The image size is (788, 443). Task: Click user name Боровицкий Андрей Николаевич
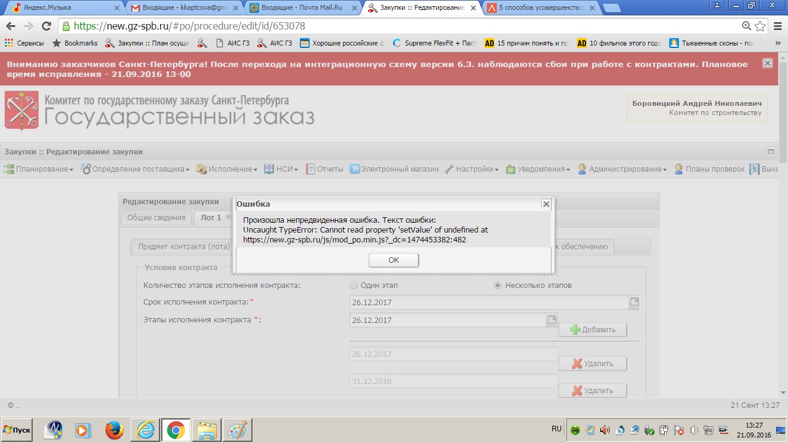tap(697, 103)
